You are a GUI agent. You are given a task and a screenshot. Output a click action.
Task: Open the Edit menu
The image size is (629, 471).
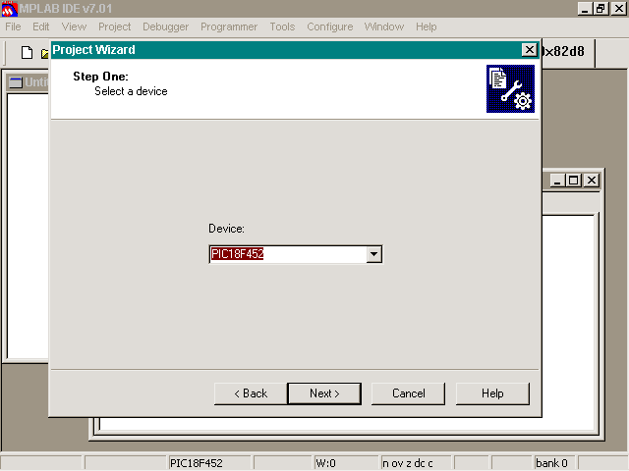coord(41,26)
